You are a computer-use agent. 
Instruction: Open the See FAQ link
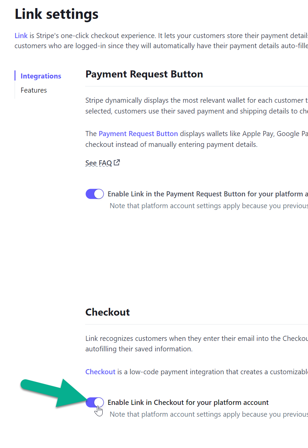coord(99,163)
